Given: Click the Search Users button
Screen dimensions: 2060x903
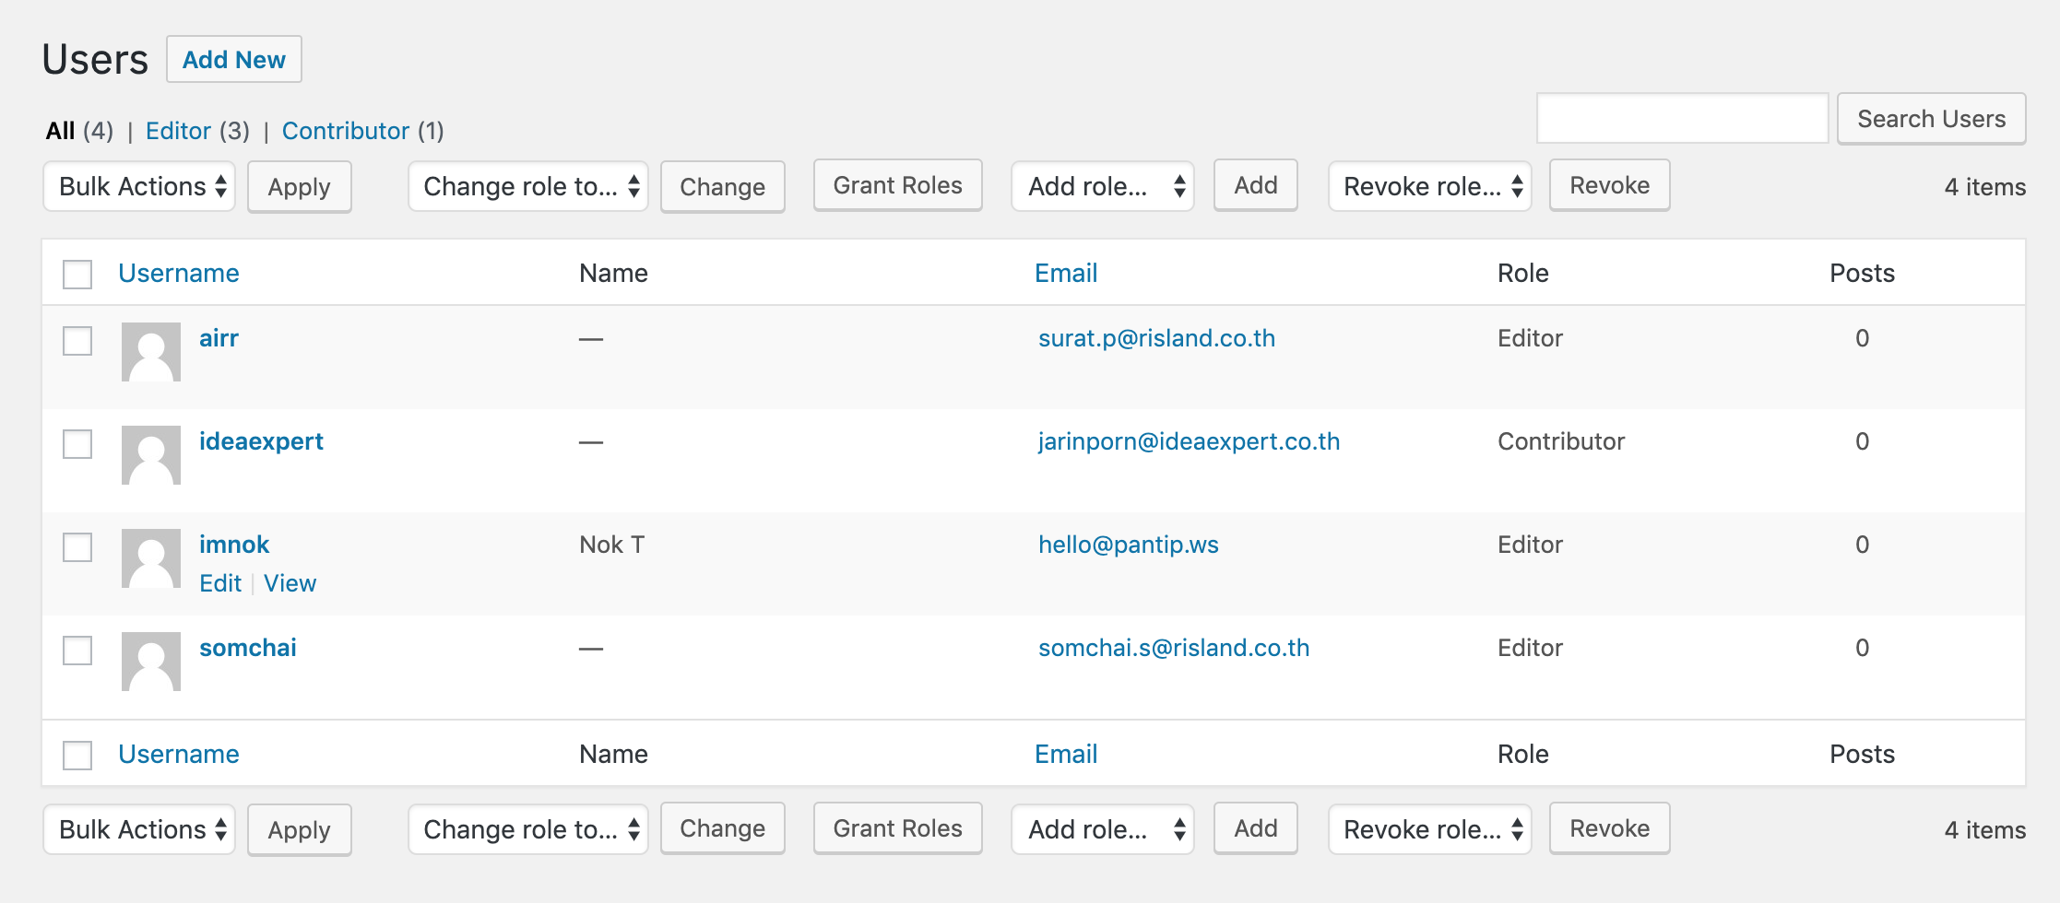Looking at the screenshot, I should coord(1931,119).
